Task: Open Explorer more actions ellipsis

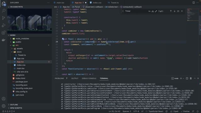Action: (48, 3)
